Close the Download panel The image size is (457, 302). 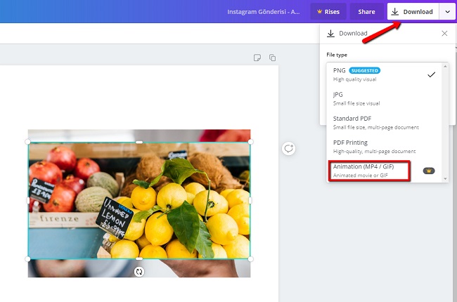click(x=444, y=34)
